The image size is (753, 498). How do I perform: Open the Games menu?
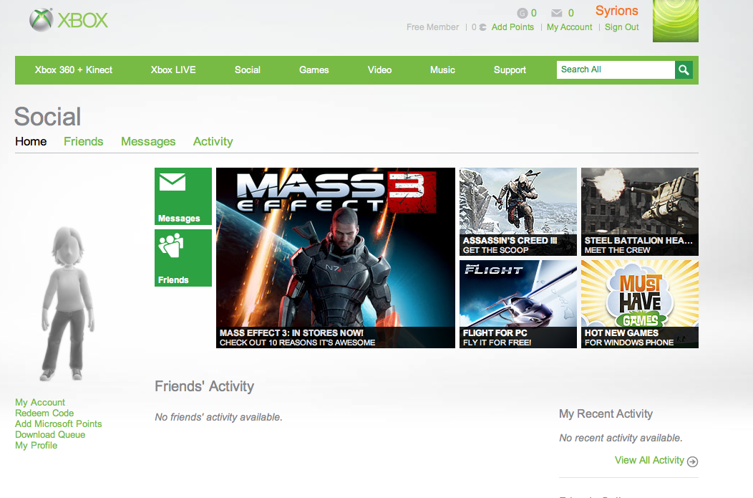[x=314, y=70]
